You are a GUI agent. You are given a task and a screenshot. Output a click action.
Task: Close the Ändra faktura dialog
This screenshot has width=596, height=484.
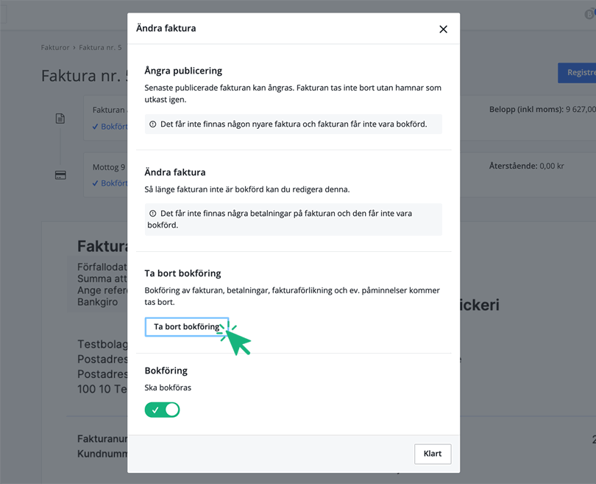[x=444, y=29]
